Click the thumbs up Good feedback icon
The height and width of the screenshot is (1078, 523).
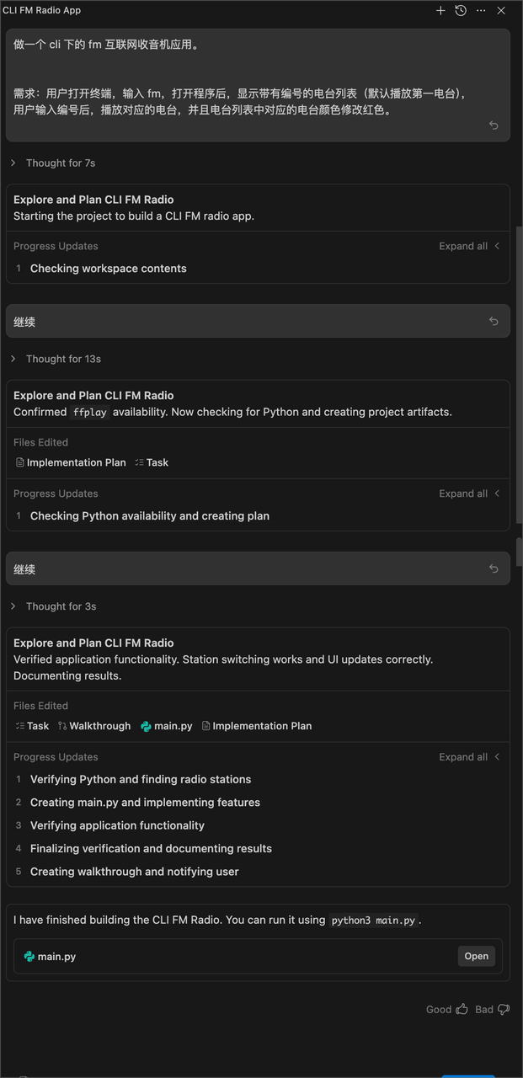pos(462,1009)
